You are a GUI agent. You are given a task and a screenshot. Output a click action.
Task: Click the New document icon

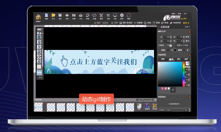point(46,15)
